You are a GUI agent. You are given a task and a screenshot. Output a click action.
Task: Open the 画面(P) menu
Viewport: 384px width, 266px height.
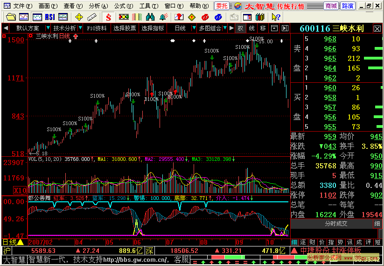(x=48, y=6)
